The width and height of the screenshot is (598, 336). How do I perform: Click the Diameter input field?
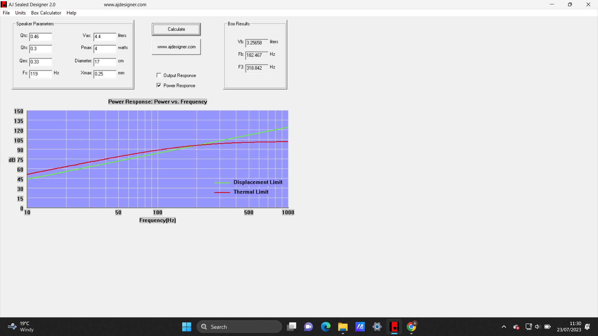coord(105,62)
